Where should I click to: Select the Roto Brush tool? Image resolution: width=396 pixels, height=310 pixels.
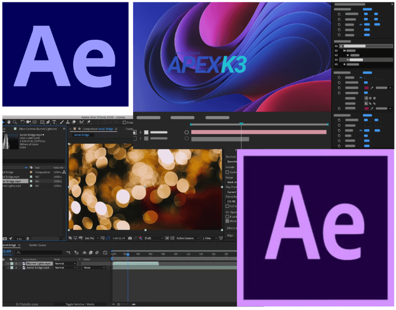pyautogui.click(x=81, y=122)
